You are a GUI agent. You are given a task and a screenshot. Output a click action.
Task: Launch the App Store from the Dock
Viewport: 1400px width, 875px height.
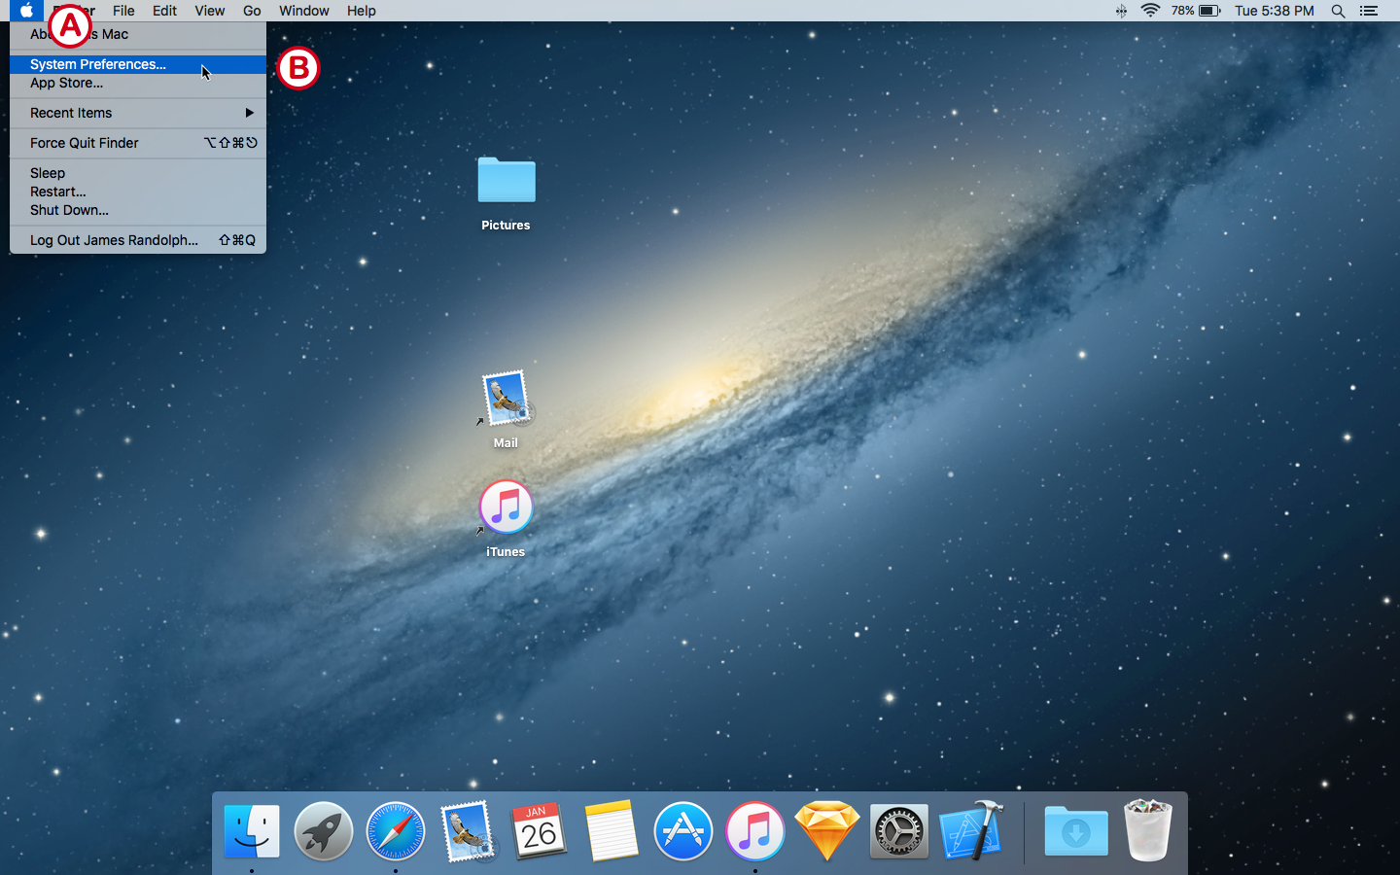[x=682, y=831]
